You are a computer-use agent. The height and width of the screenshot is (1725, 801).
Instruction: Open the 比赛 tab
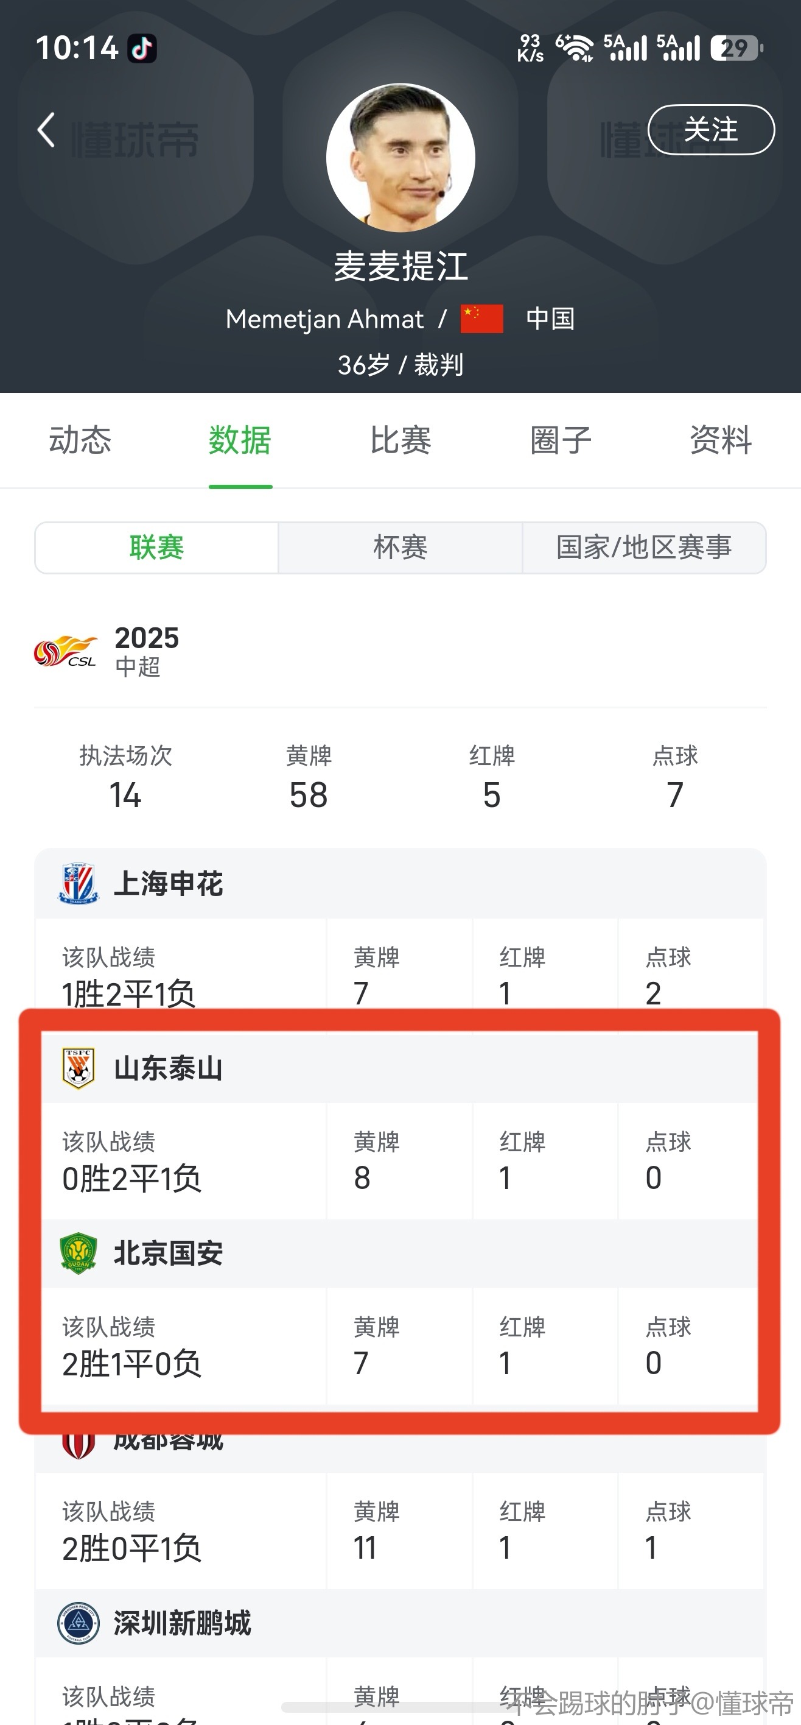400,440
